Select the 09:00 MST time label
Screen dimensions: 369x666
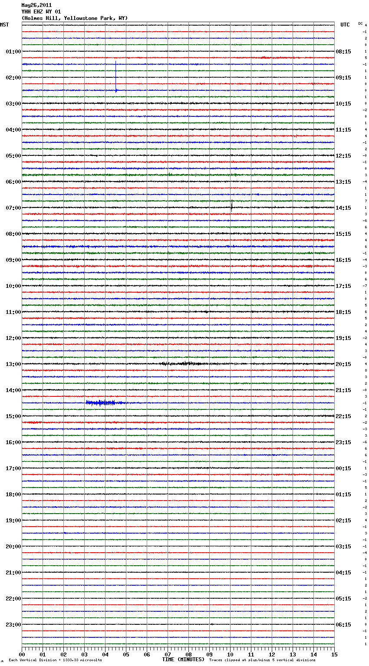(13, 260)
